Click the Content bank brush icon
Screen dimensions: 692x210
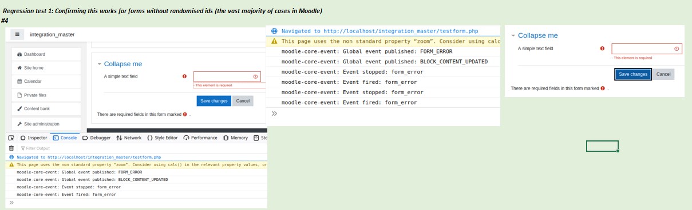(19, 108)
